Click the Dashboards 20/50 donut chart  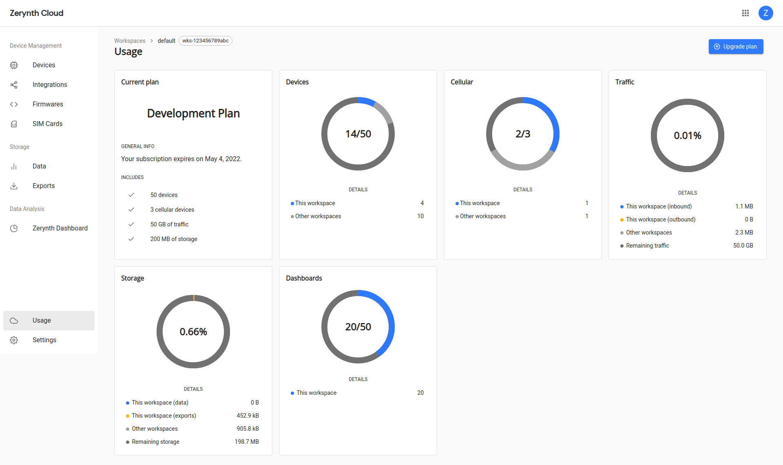pyautogui.click(x=358, y=327)
